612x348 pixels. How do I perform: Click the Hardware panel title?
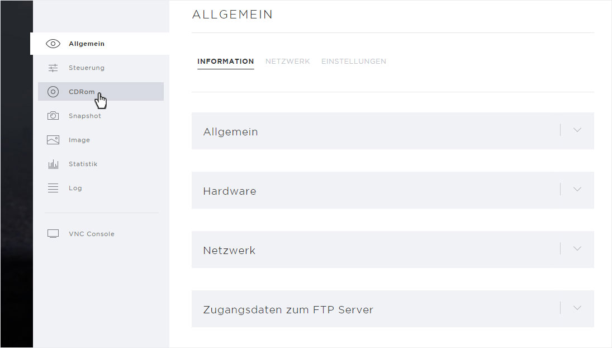(230, 191)
